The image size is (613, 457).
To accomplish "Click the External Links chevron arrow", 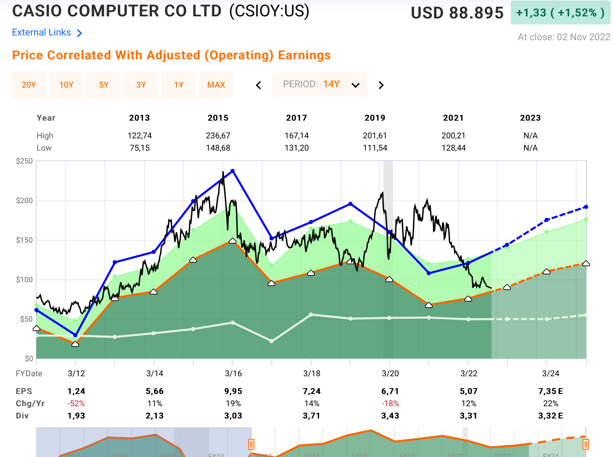I will click(x=79, y=33).
